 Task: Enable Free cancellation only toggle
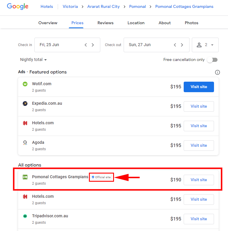(x=212, y=60)
